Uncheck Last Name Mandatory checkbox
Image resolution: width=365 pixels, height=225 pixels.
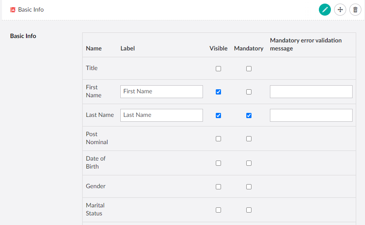249,115
